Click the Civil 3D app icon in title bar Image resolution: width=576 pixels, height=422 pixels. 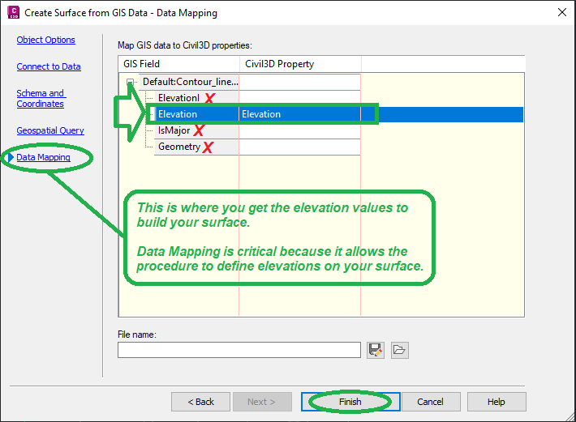pos(14,12)
